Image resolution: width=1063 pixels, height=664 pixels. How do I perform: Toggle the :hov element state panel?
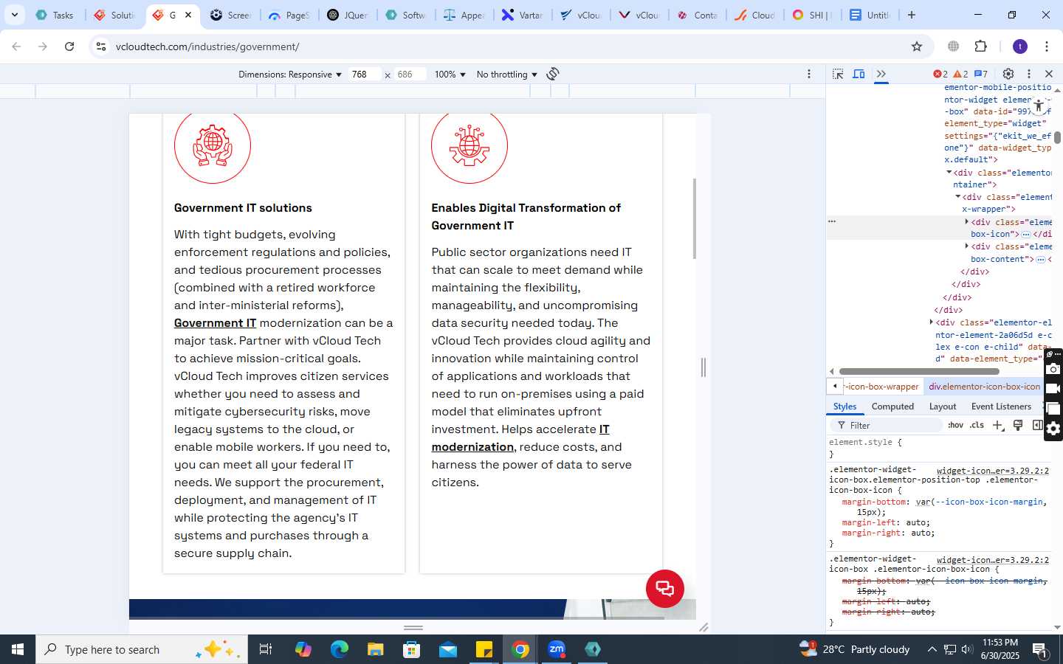956,426
